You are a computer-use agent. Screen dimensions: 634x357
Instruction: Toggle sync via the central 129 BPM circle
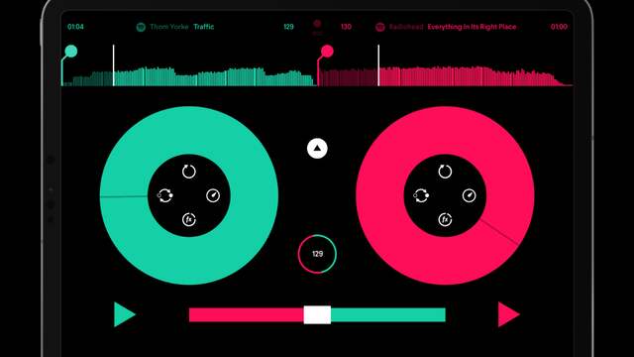pyautogui.click(x=317, y=254)
